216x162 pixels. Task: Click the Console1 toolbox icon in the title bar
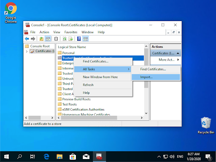[x=27, y=25]
